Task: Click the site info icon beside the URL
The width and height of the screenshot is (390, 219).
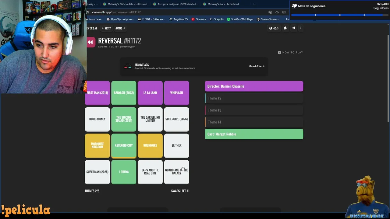Action: point(88,12)
